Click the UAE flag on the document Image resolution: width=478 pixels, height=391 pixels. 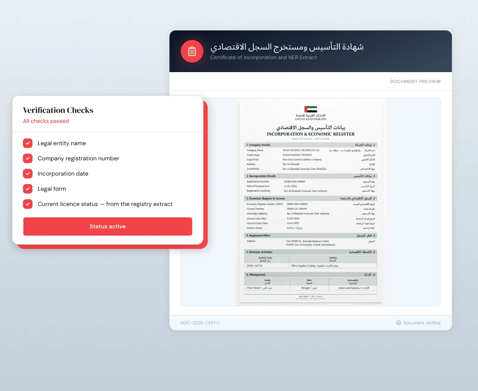[x=311, y=109]
